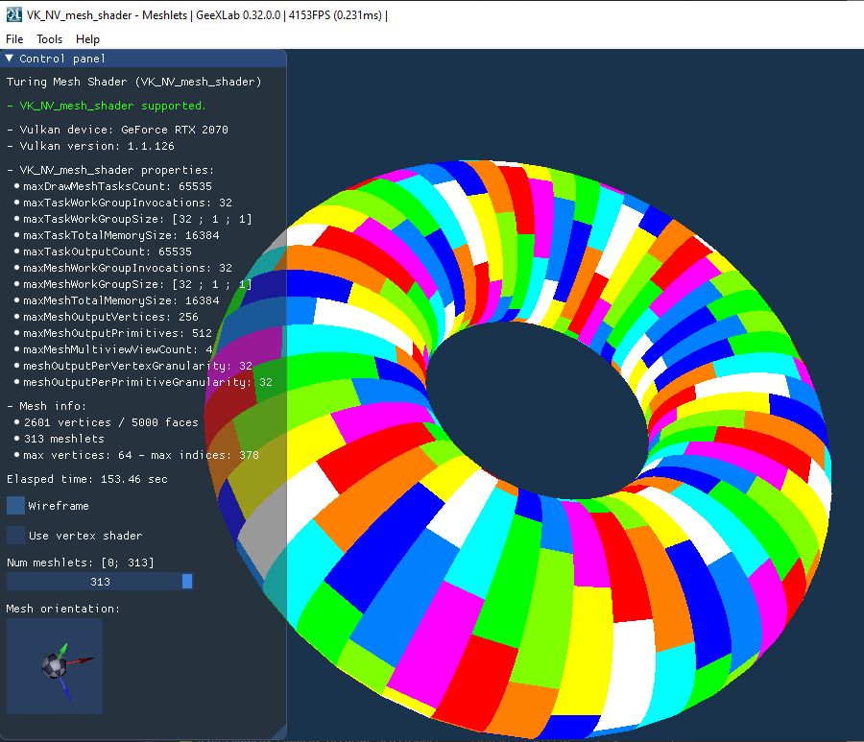This screenshot has height=742, width=864.
Task: Collapse the Control panel
Action: [x=9, y=58]
